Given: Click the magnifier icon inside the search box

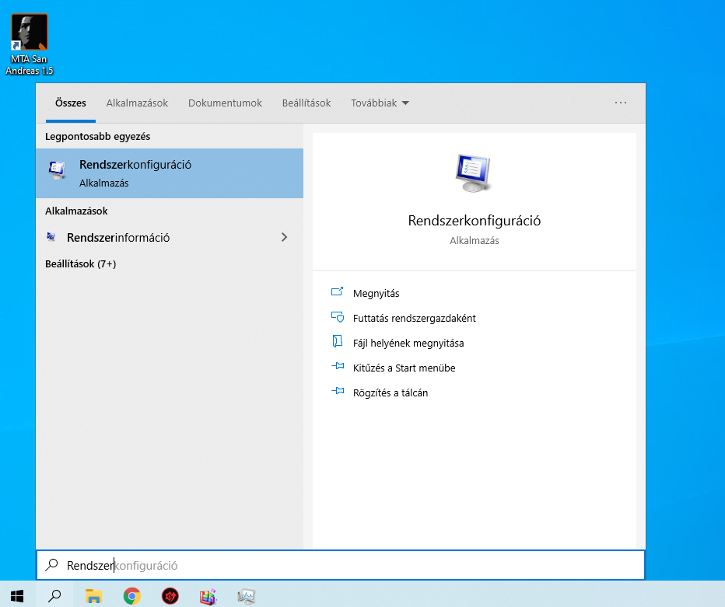Looking at the screenshot, I should (x=52, y=564).
